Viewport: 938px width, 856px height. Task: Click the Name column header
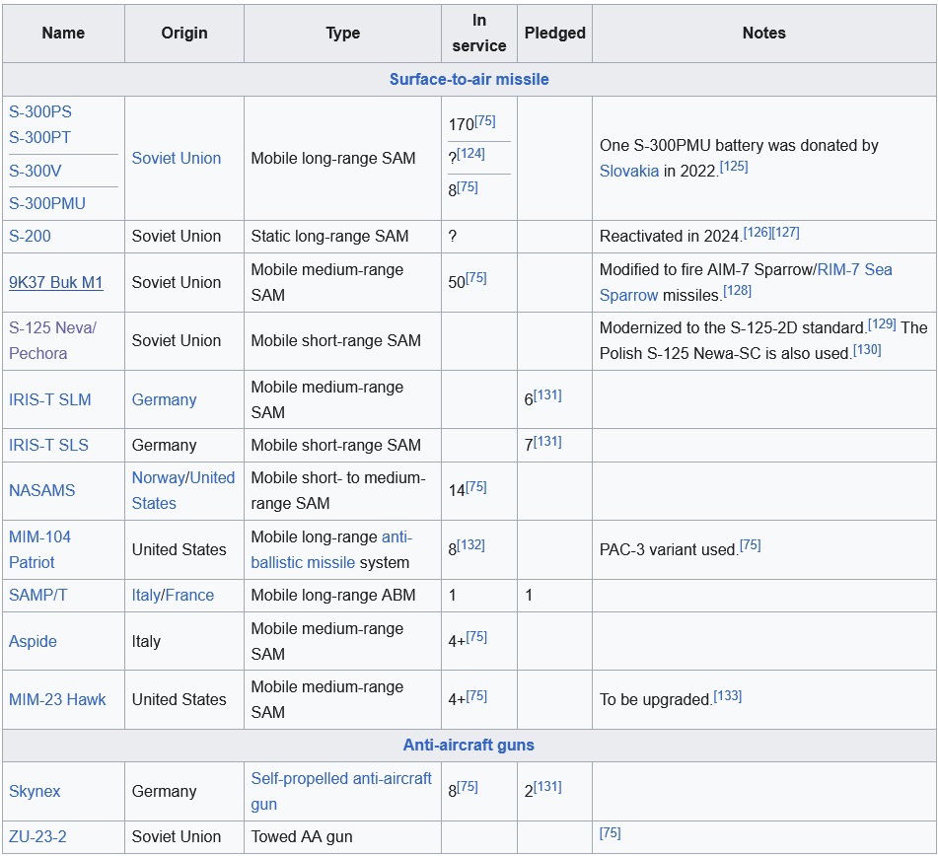(63, 33)
